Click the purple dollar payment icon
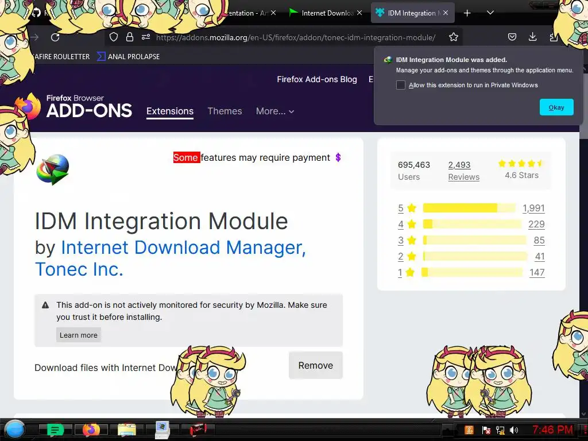 (338, 157)
